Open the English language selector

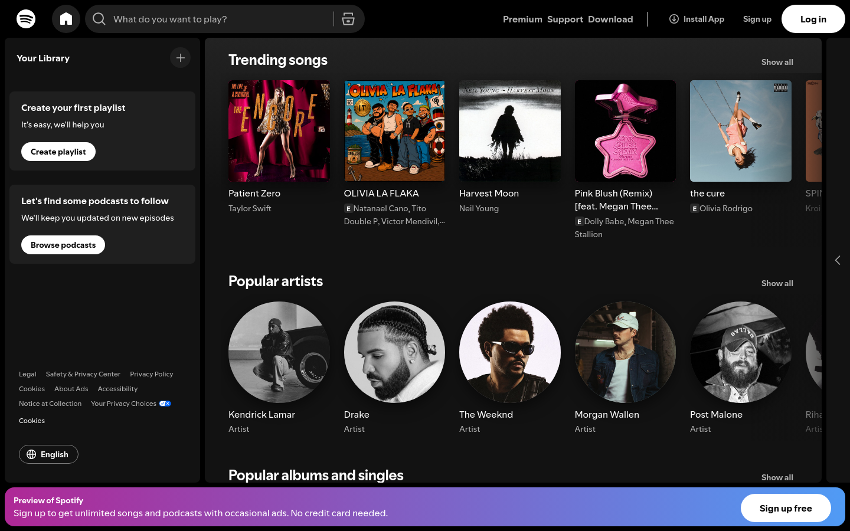(x=48, y=454)
